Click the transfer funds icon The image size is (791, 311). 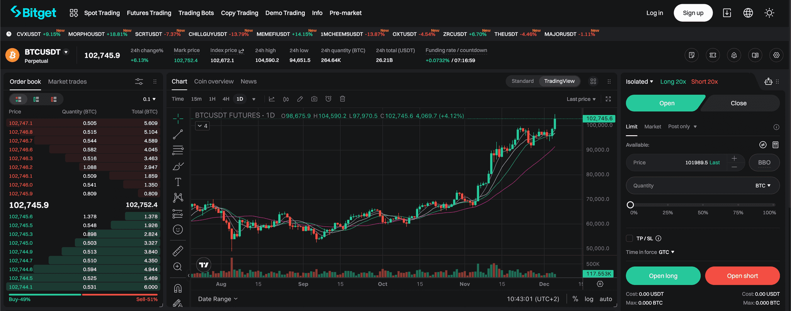click(763, 145)
